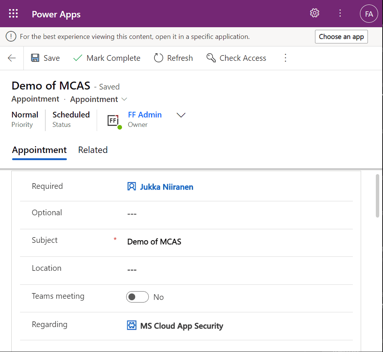This screenshot has width=383, height=352.
Task: Open the FF Admin owner link
Action: pyautogui.click(x=145, y=115)
